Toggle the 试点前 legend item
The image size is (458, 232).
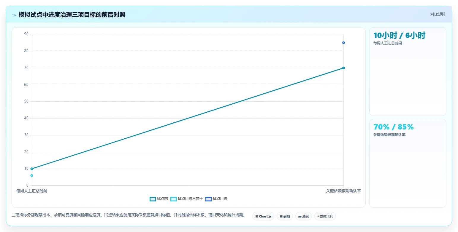(x=159, y=199)
